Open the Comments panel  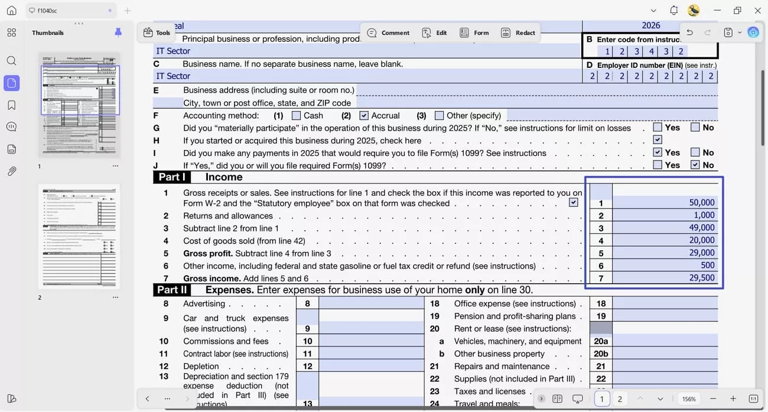click(11, 127)
